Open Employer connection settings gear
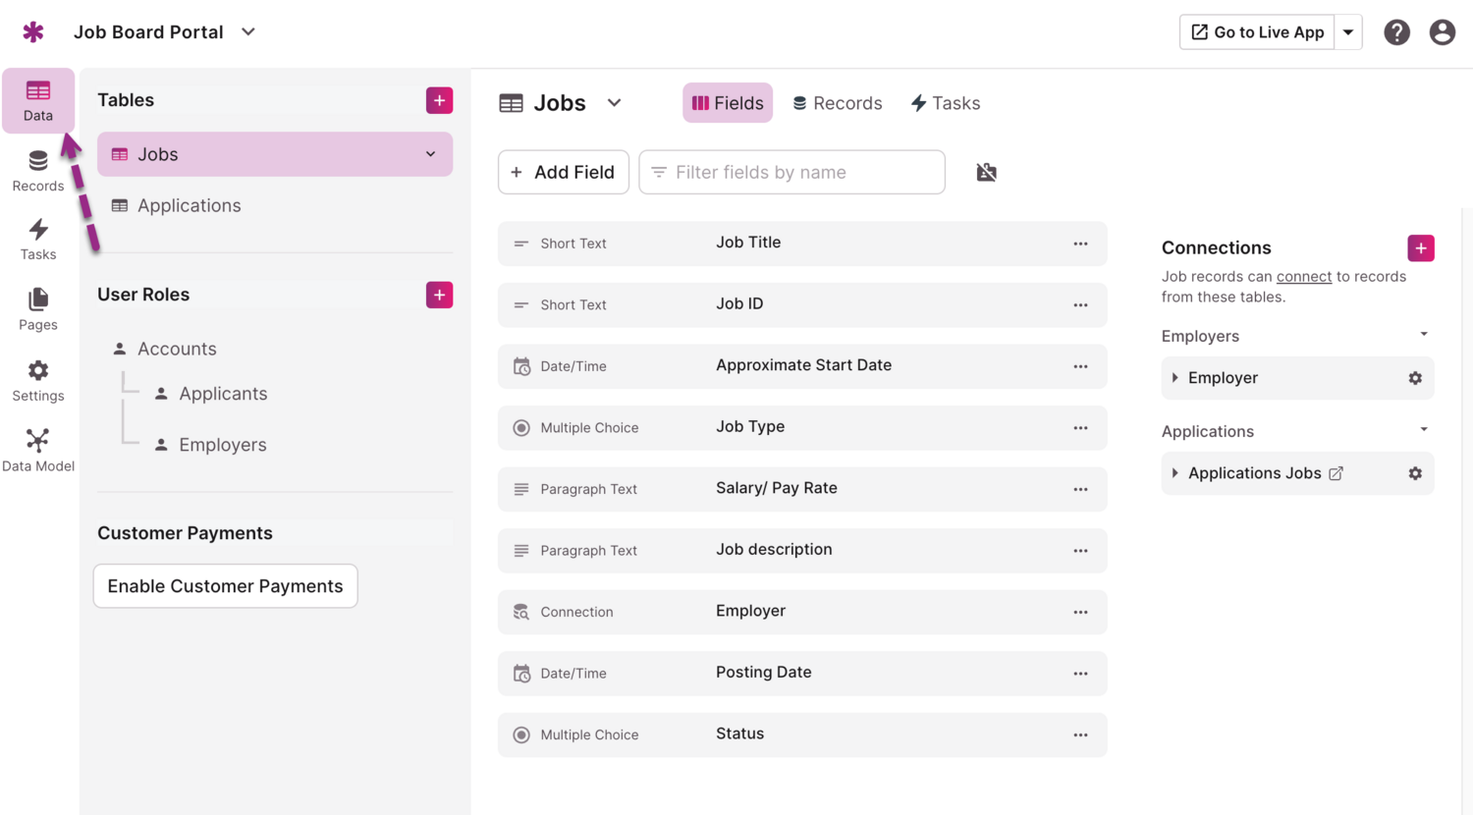The height and width of the screenshot is (815, 1473). point(1414,378)
